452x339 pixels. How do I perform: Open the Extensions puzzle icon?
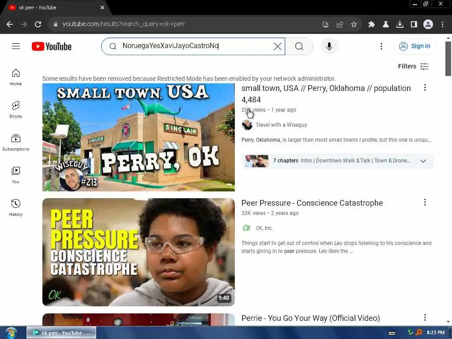(372, 25)
